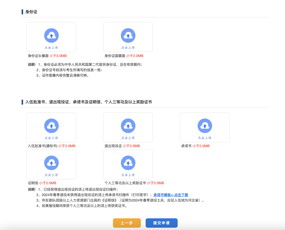
Task: Click upload icon for 入伍批准书(通知书)
Action: [x=51, y=125]
